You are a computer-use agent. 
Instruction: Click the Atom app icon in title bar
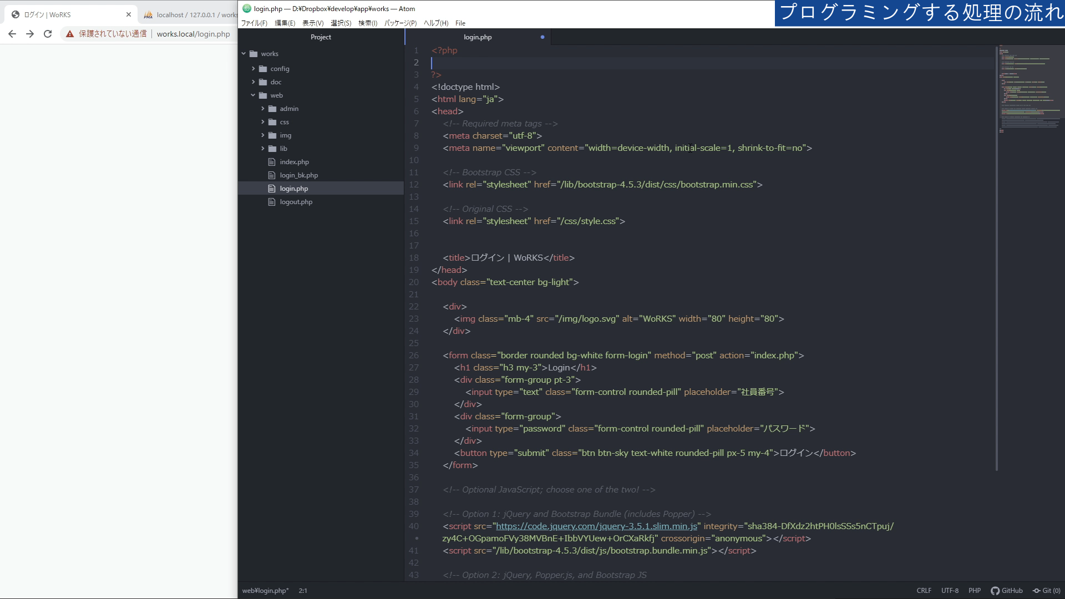click(247, 8)
